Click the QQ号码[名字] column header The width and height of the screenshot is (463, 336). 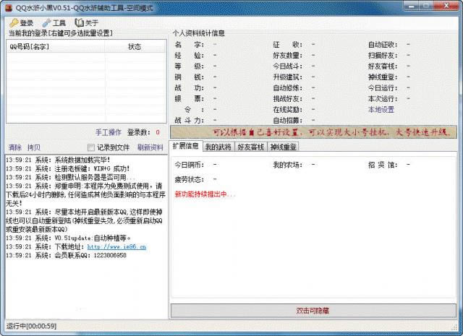pos(56,47)
